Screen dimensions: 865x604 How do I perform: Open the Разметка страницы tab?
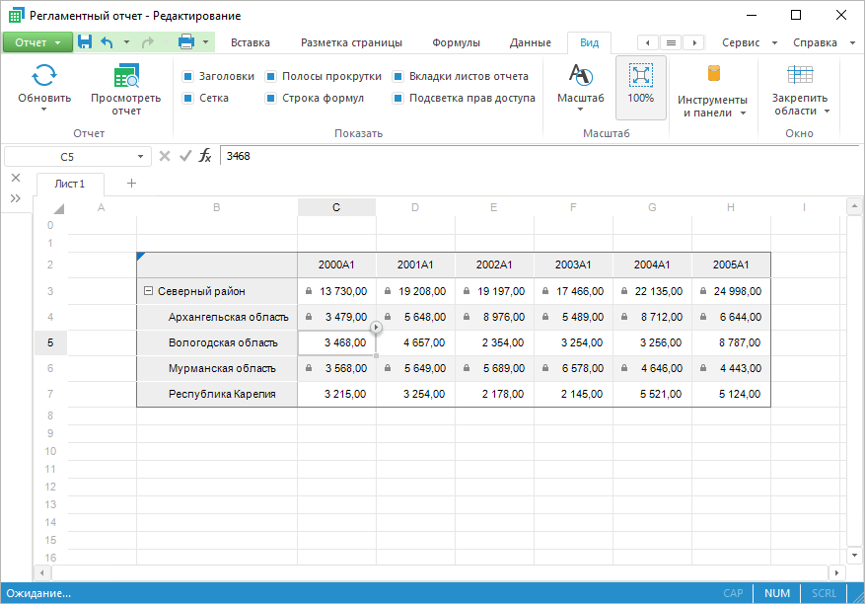(351, 42)
